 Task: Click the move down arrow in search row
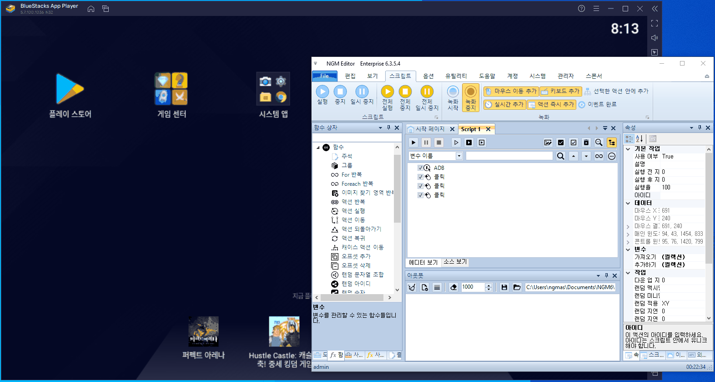[586, 156]
